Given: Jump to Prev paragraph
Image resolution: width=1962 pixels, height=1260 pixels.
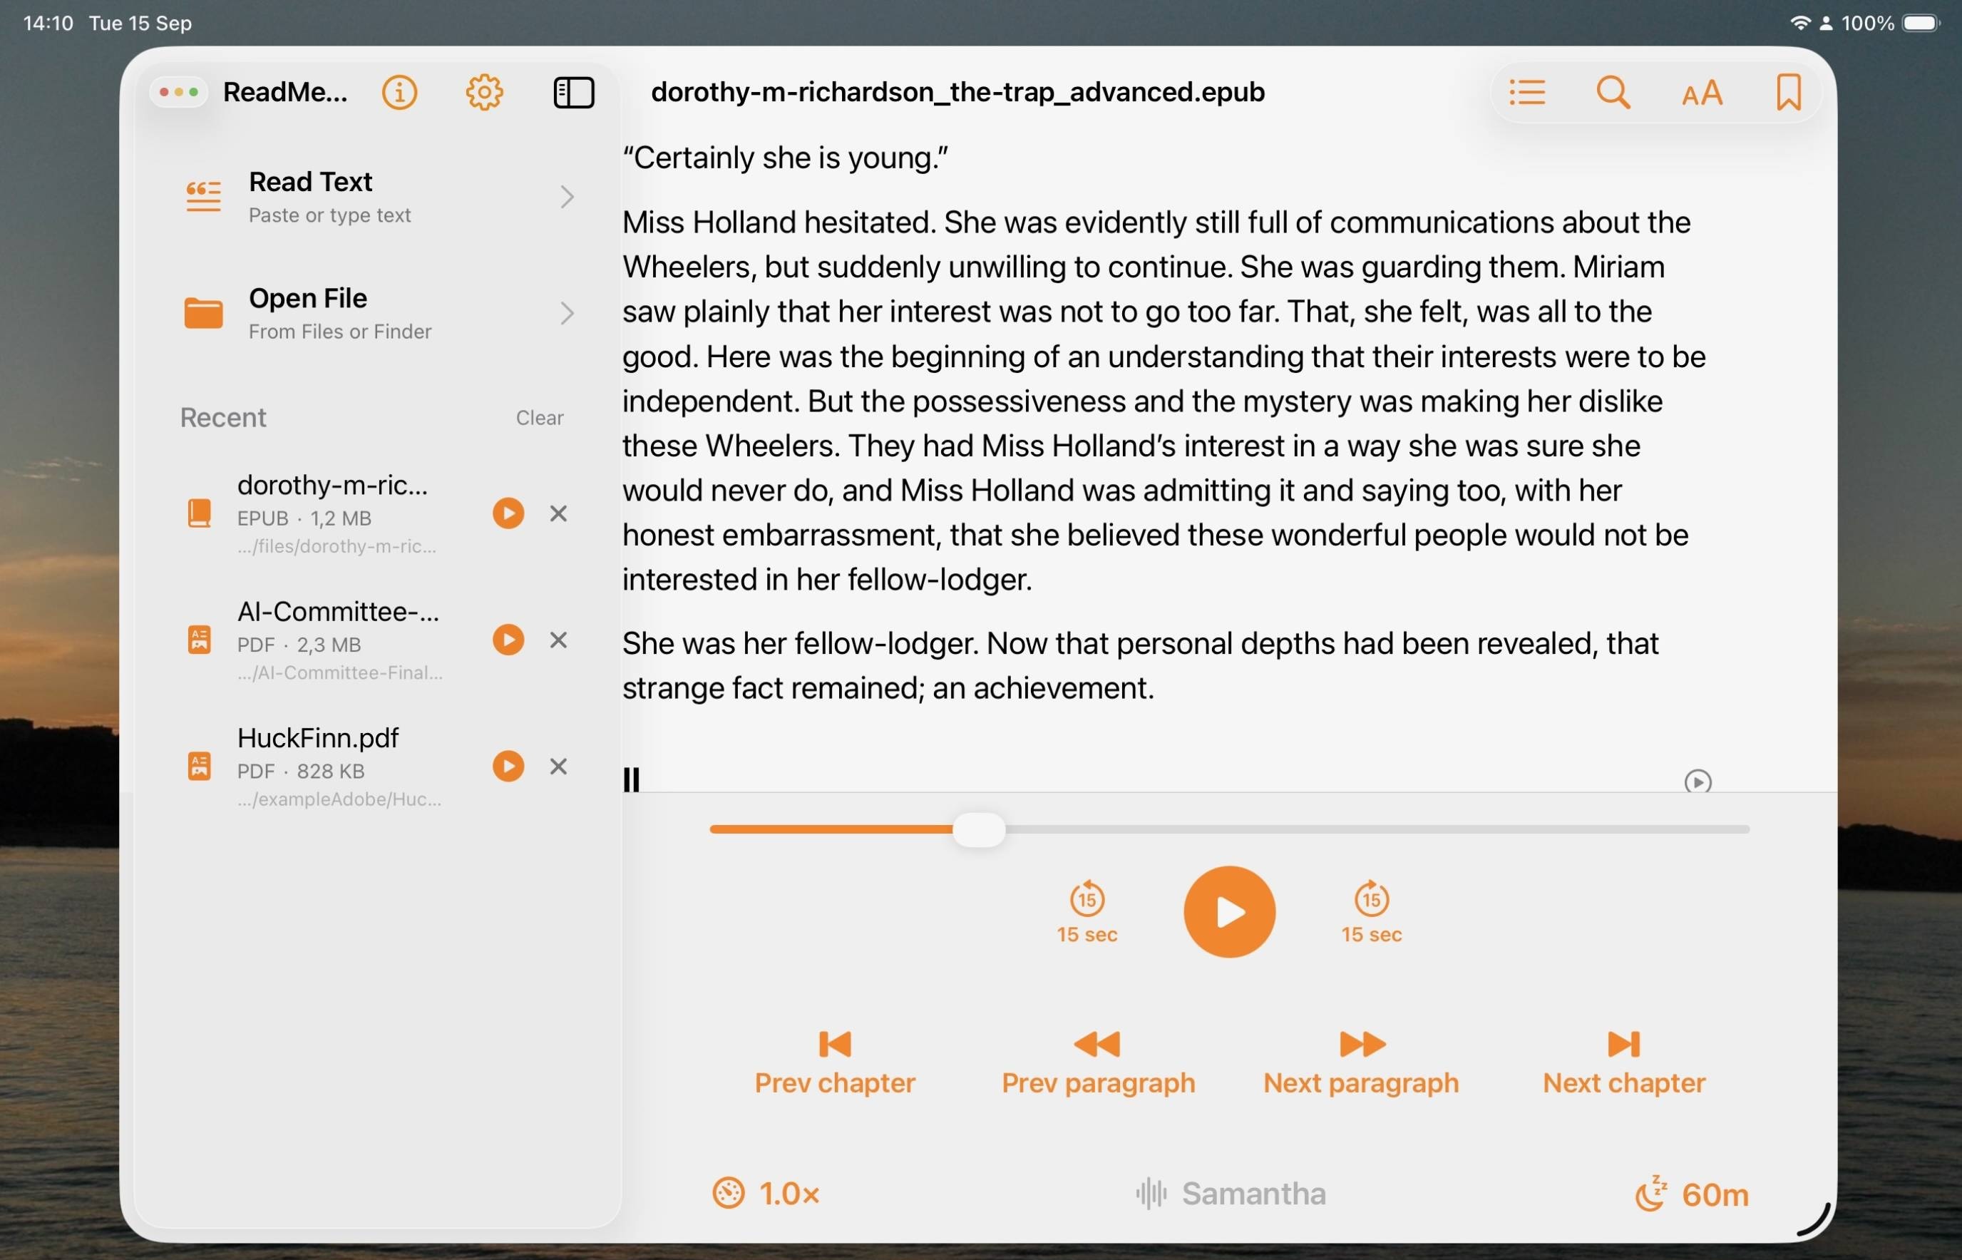Looking at the screenshot, I should 1099,1065.
